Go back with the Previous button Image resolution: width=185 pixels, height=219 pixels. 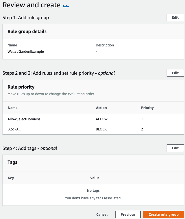point(128,214)
